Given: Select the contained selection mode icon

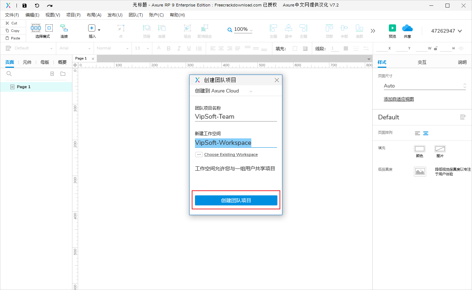Looking at the screenshot, I should pyautogui.click(x=49, y=28).
